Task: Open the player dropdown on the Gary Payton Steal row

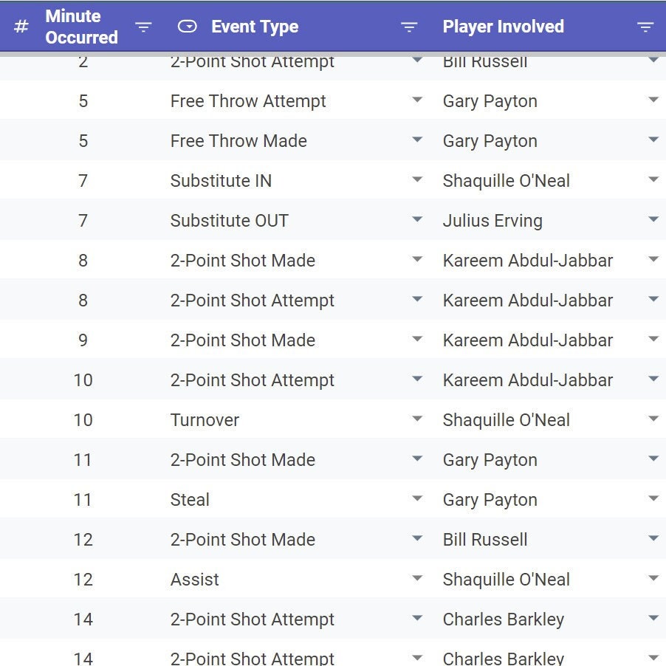Action: point(653,498)
